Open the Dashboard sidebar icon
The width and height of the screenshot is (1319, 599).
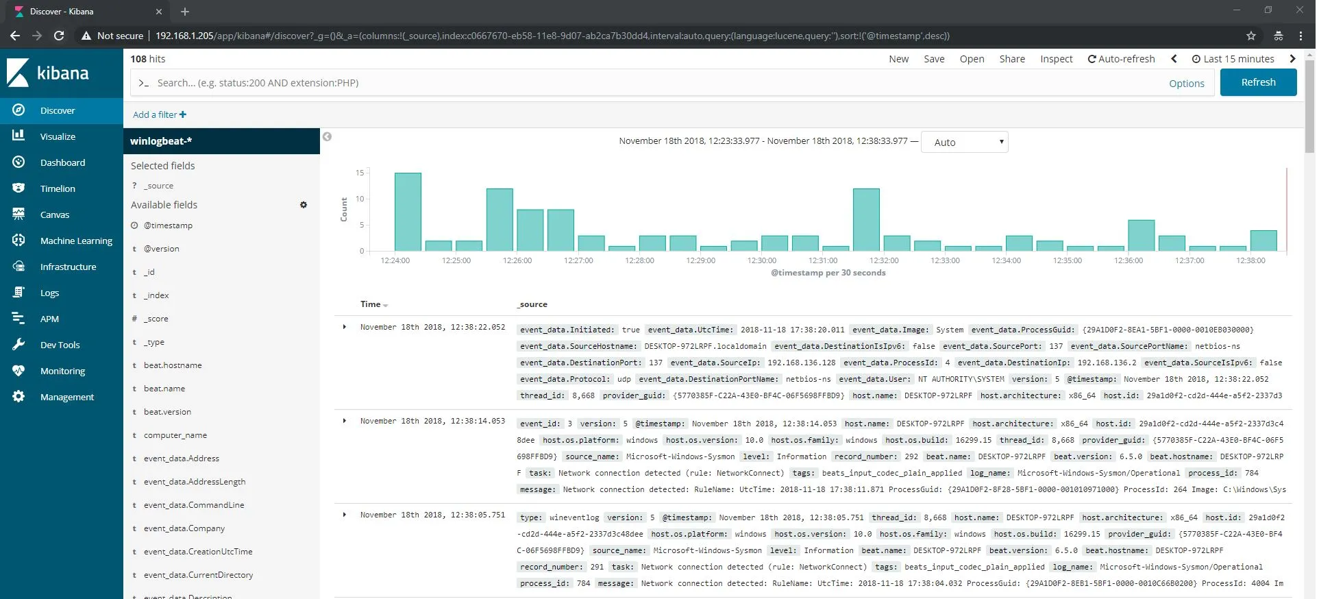(19, 162)
